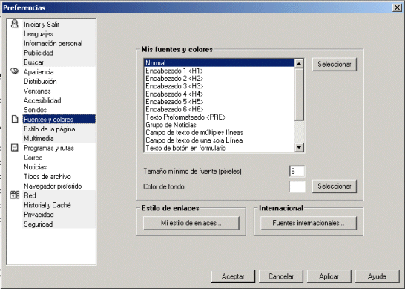This screenshot has width=405, height=289.
Task: Select Encabezado 5 <H5> entry
Action: 220,102
